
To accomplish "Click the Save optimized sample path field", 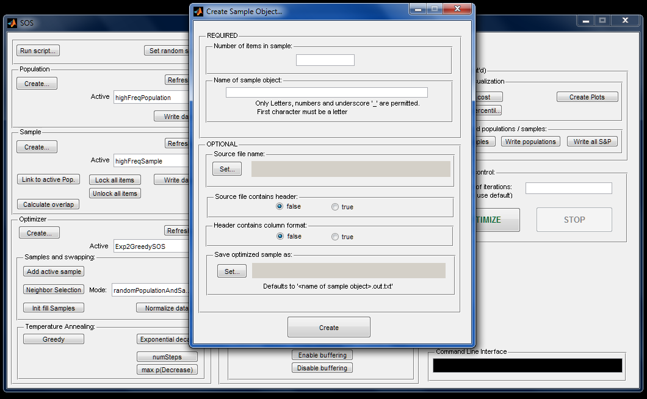I will (349, 271).
